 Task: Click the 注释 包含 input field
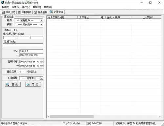pos(23,45)
